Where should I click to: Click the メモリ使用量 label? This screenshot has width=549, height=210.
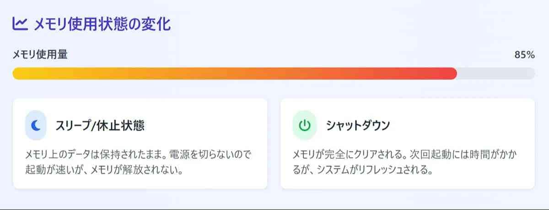coord(40,55)
